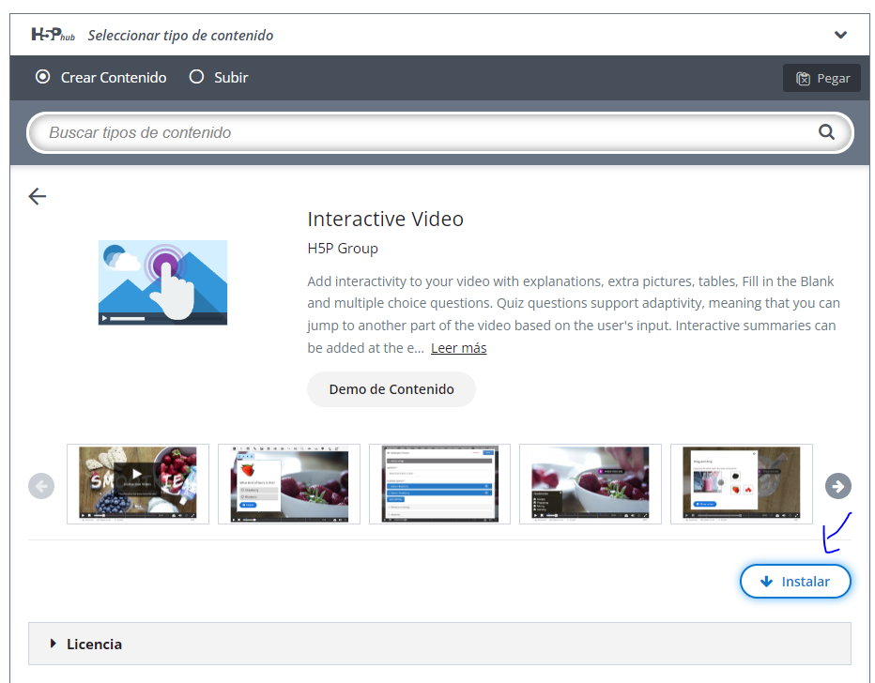
Task: Select the Pegar clipboard icon
Action: (x=802, y=78)
